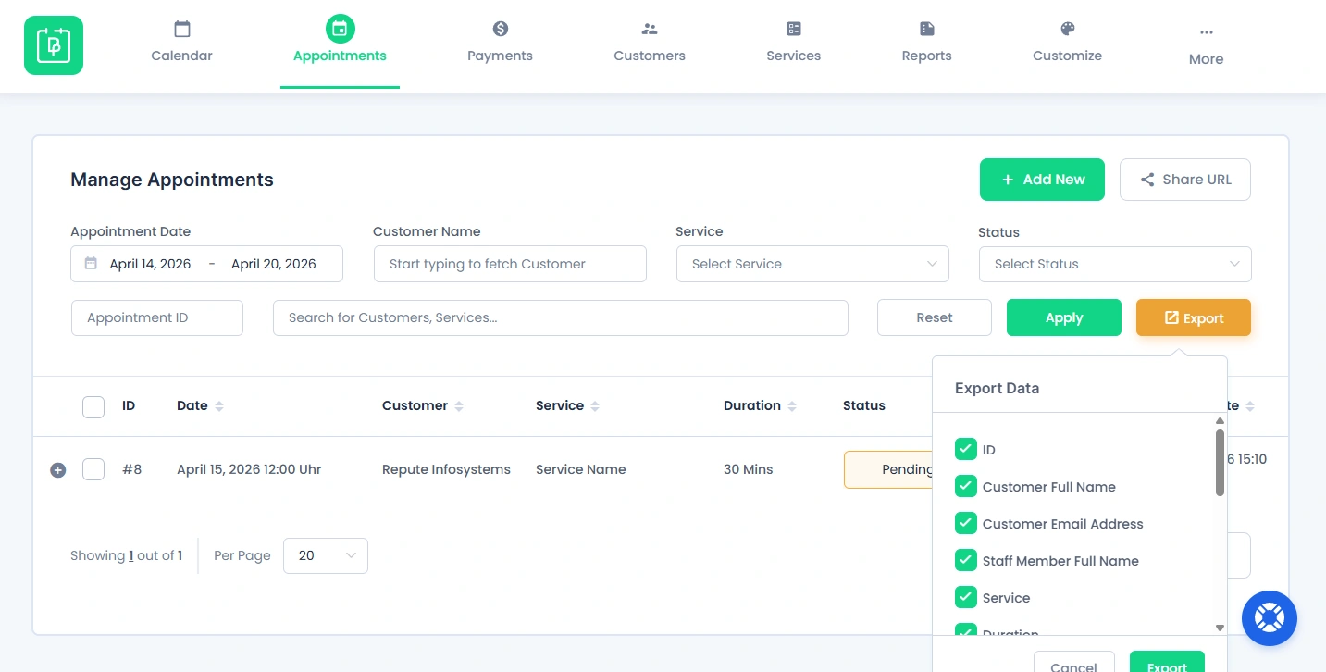Viewport: 1326px width, 672px height.
Task: Click the Reset filters button
Action: pos(935,317)
